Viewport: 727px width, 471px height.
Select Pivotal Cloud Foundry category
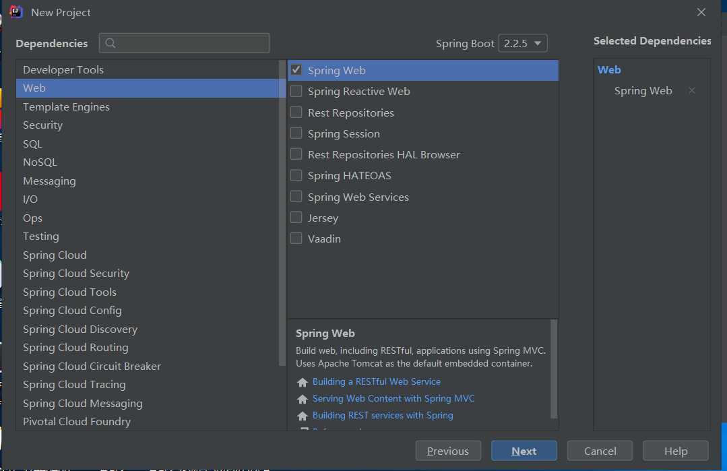148,421
